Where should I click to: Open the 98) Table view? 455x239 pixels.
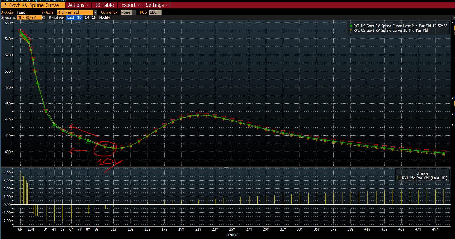104,5
